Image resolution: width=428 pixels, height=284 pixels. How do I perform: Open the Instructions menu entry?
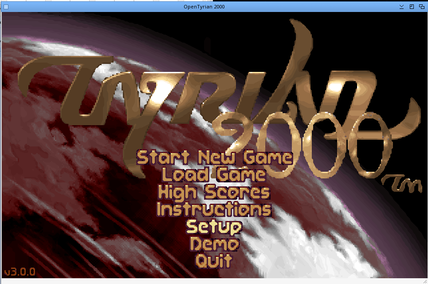(214, 209)
